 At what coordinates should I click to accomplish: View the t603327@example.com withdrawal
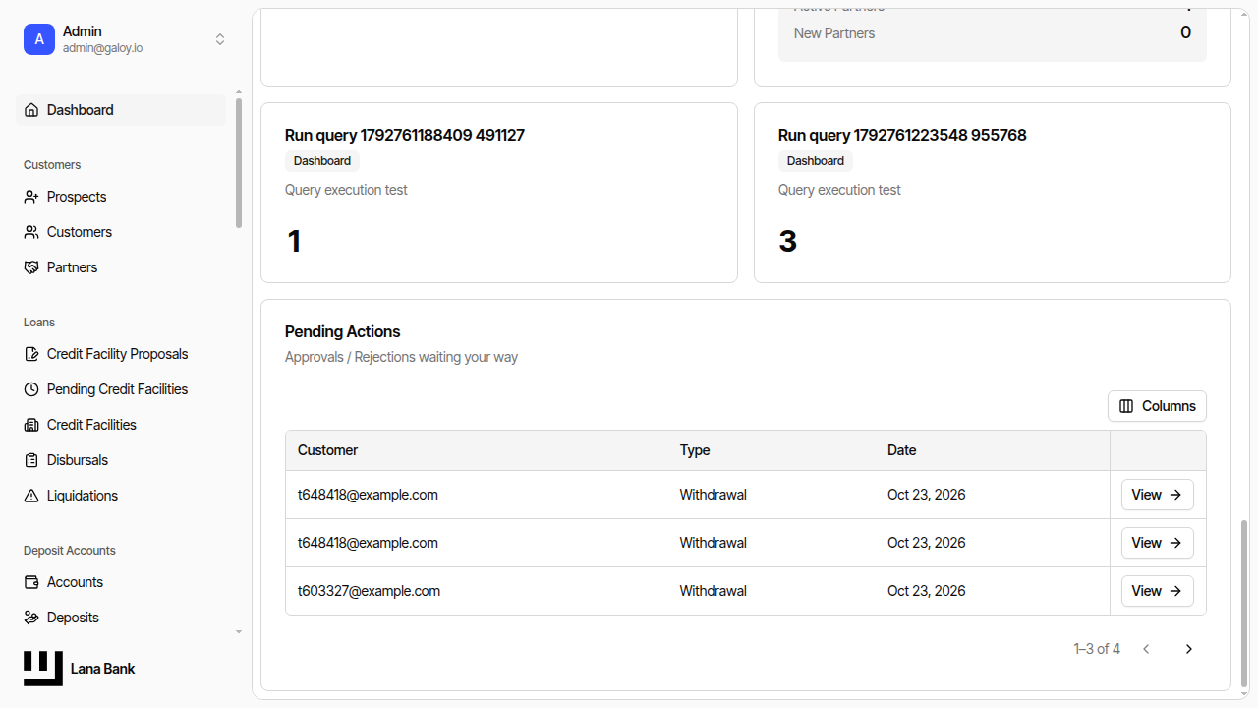[x=1158, y=591]
